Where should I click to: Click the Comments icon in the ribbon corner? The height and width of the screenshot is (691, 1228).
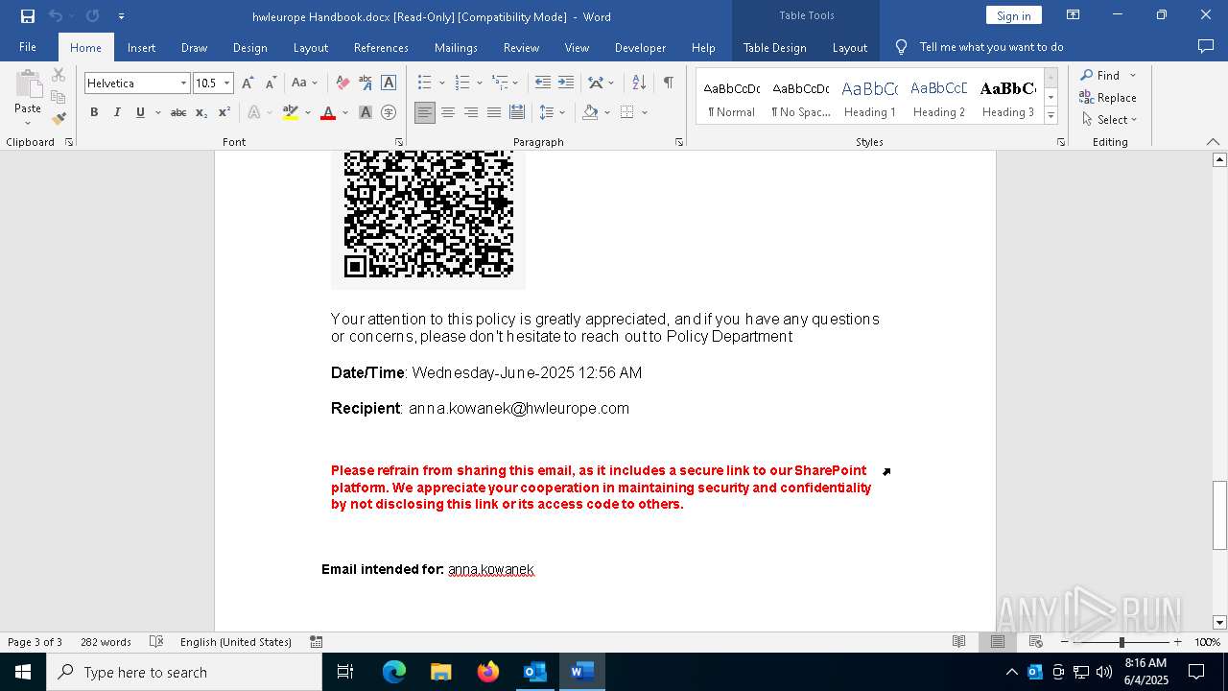pos(1206,46)
